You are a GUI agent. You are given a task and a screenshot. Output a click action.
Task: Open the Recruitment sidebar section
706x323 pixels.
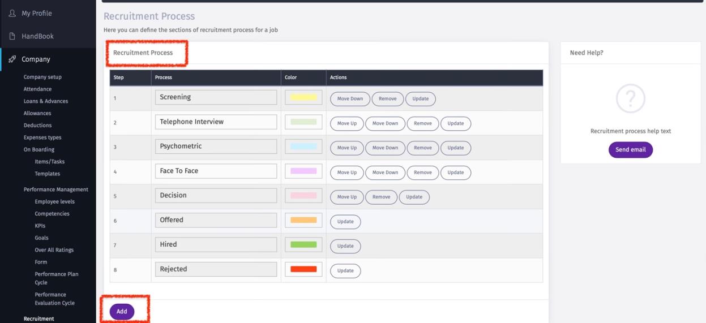(39, 318)
